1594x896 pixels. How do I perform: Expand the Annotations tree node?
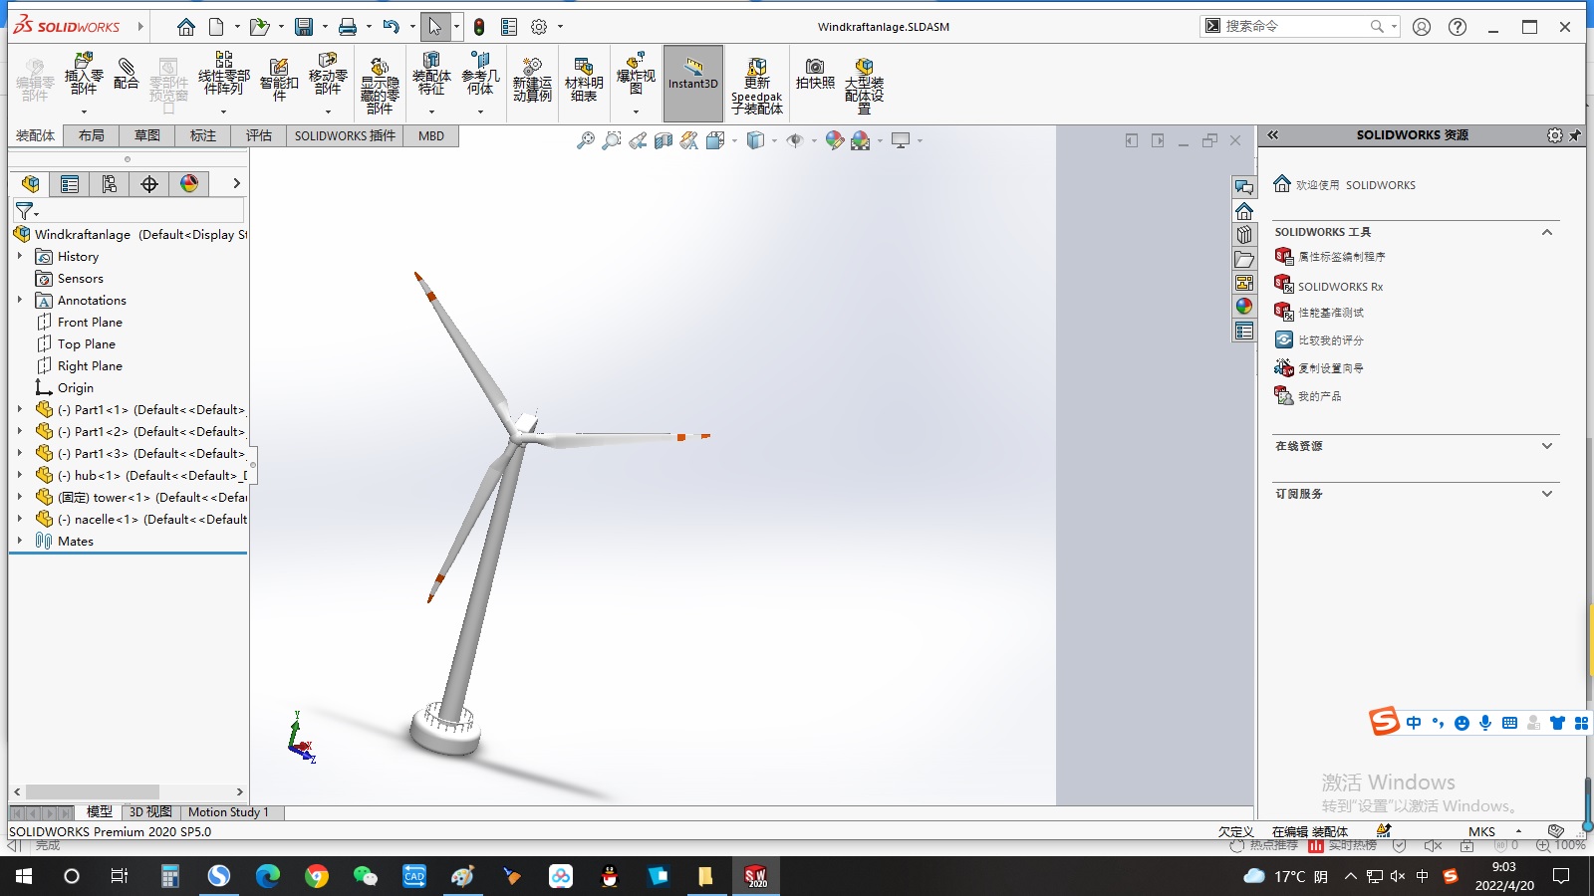coord(20,300)
